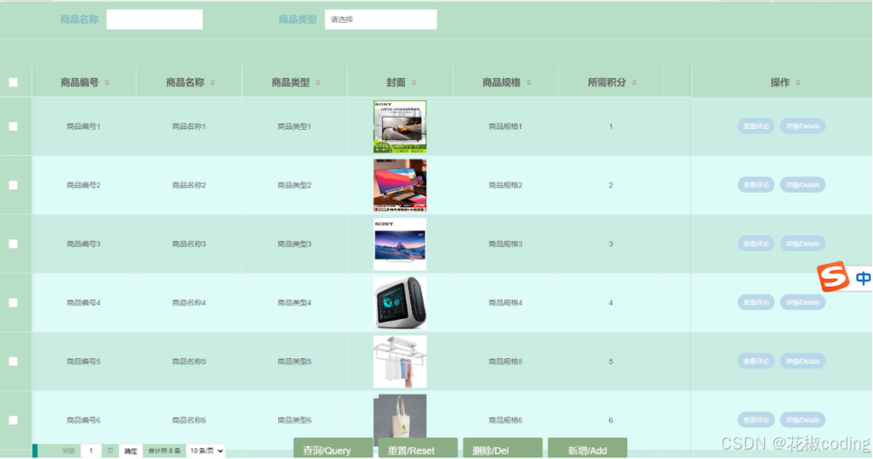
Task: Open 详情/Details for 商品名称2
Action: 802,184
